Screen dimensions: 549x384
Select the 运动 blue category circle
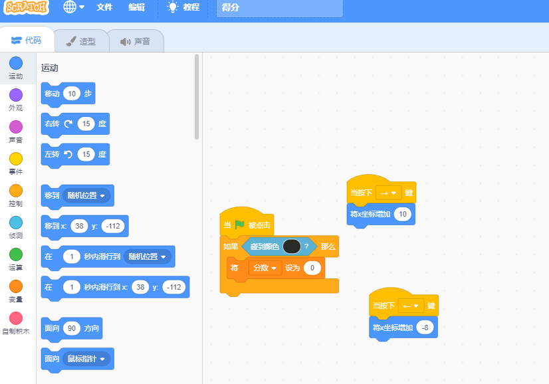coord(16,63)
